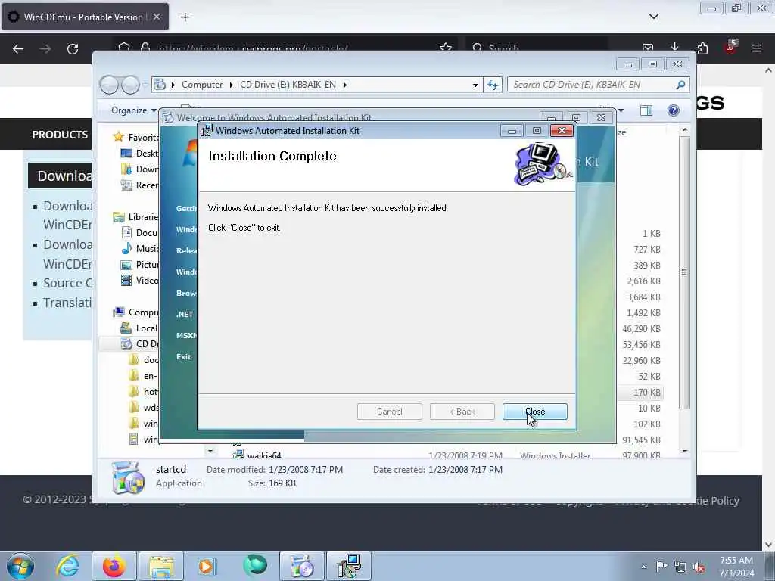Click the Explorer vertical scrollbar thumb

pos(684,272)
